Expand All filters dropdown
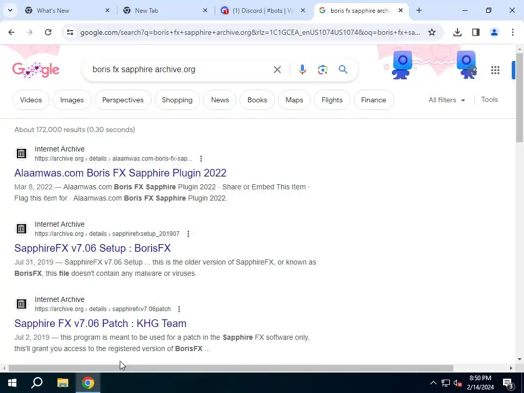Image resolution: width=524 pixels, height=393 pixels. (x=446, y=100)
